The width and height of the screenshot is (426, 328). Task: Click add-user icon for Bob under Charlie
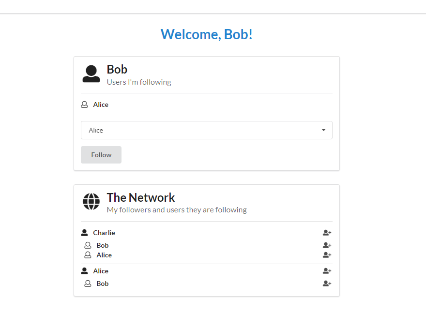pos(327,245)
